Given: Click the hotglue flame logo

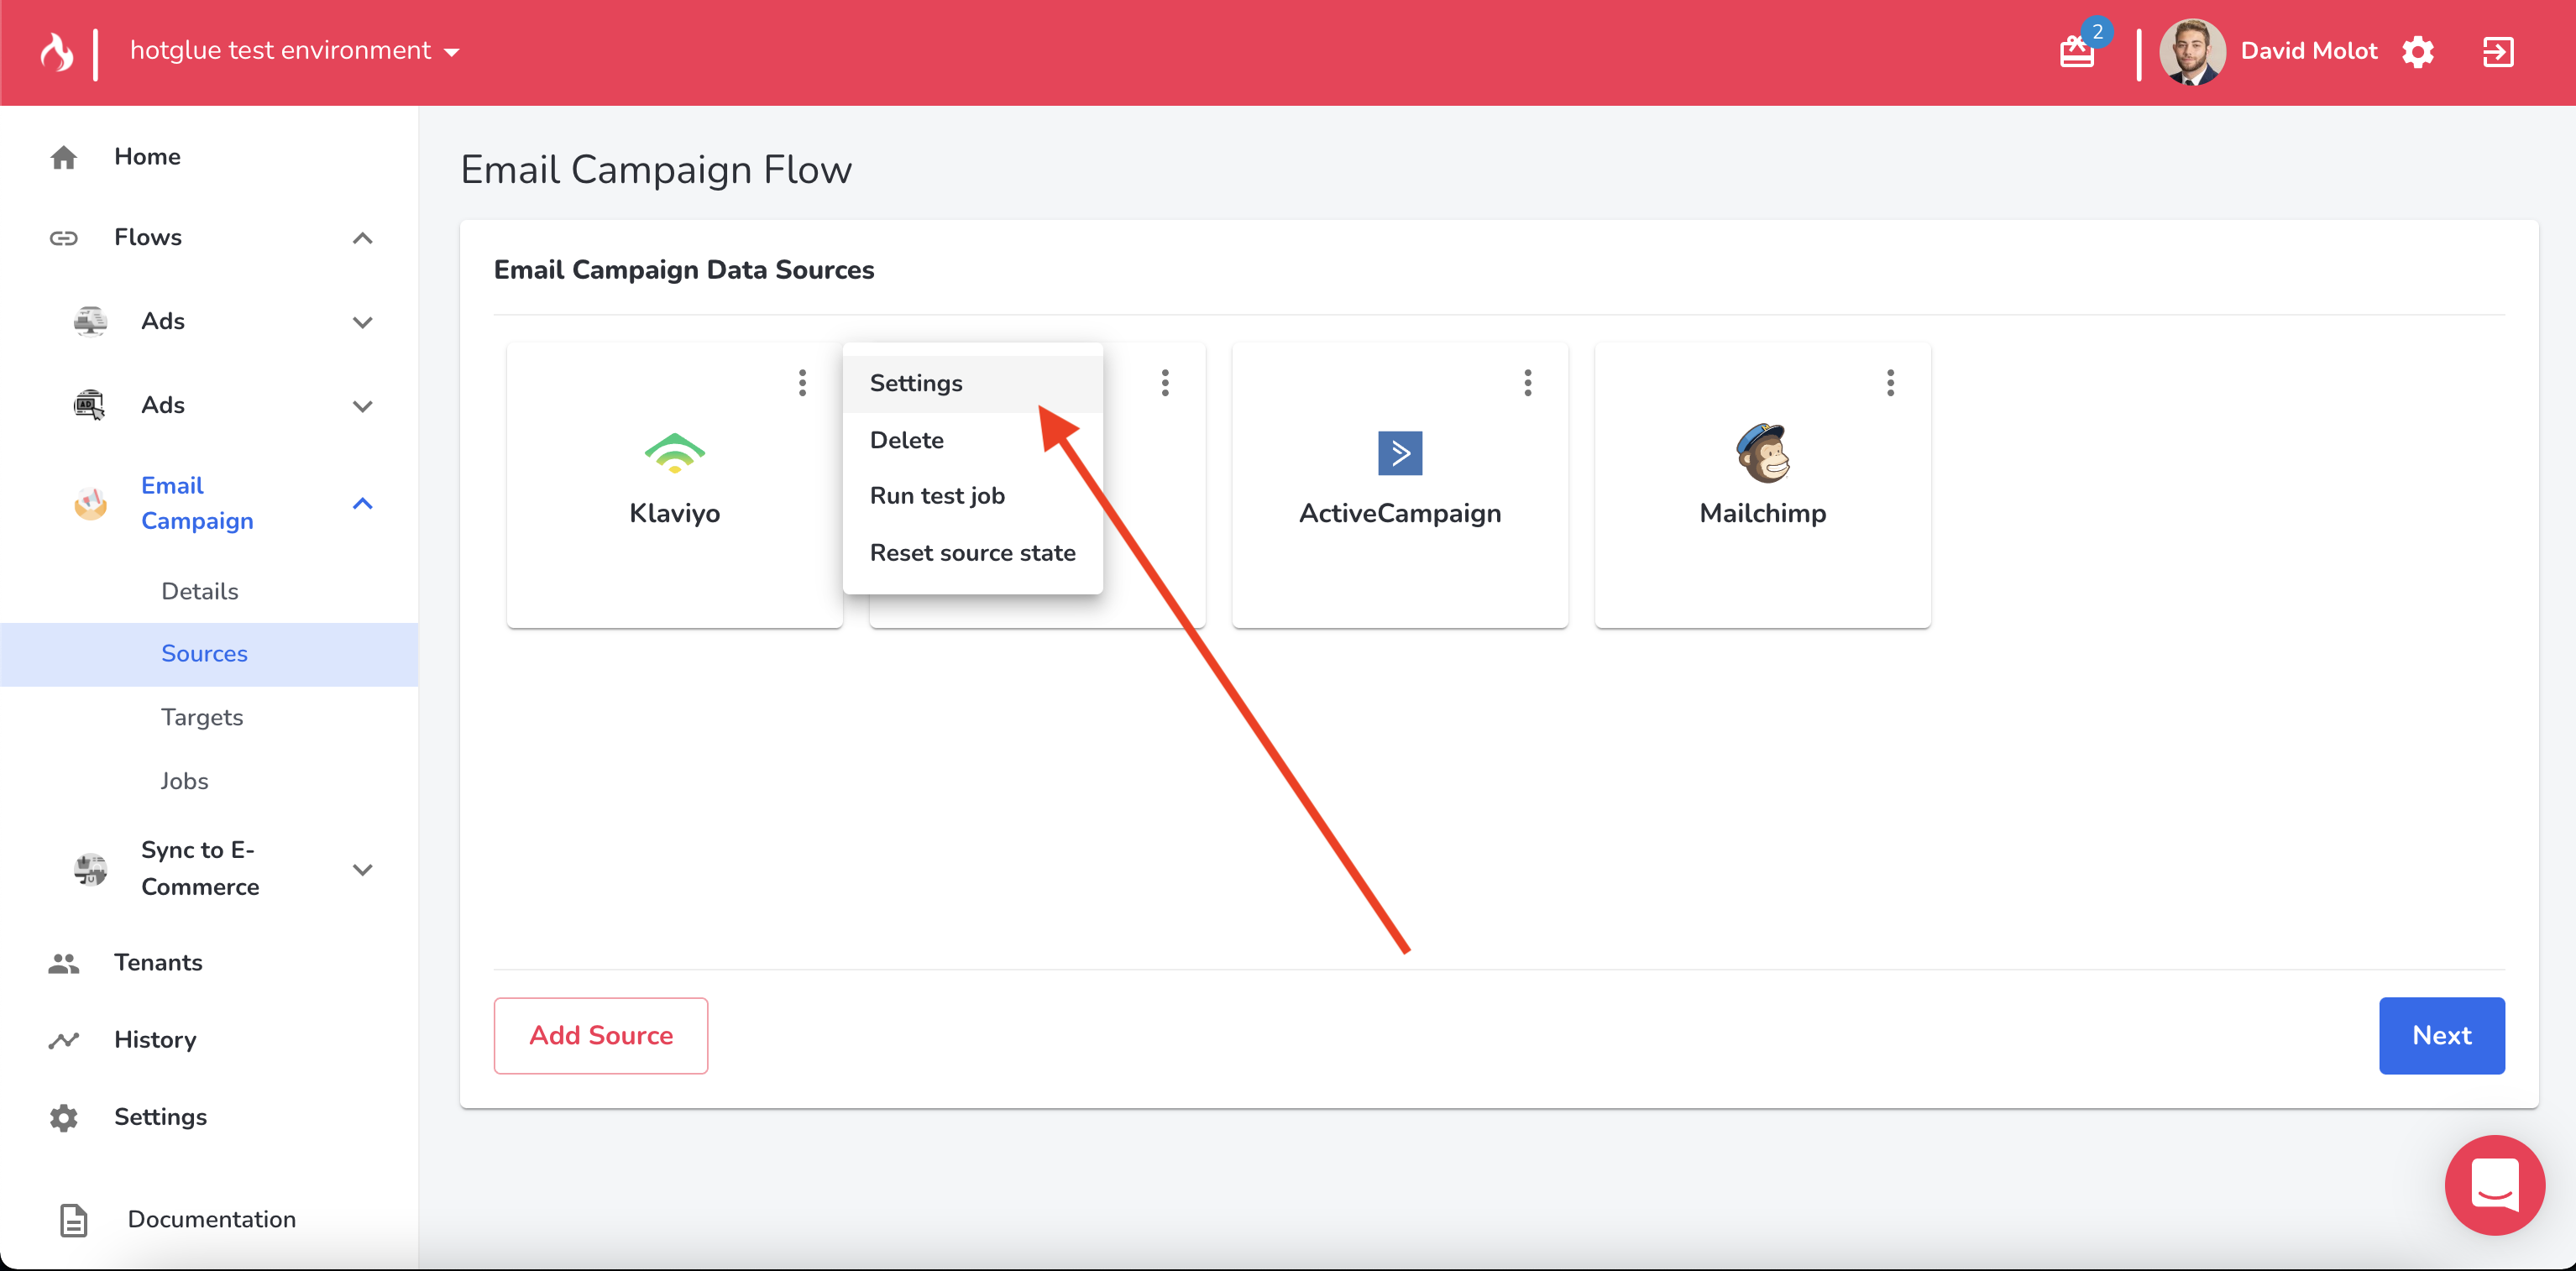Looking at the screenshot, I should click(57, 51).
